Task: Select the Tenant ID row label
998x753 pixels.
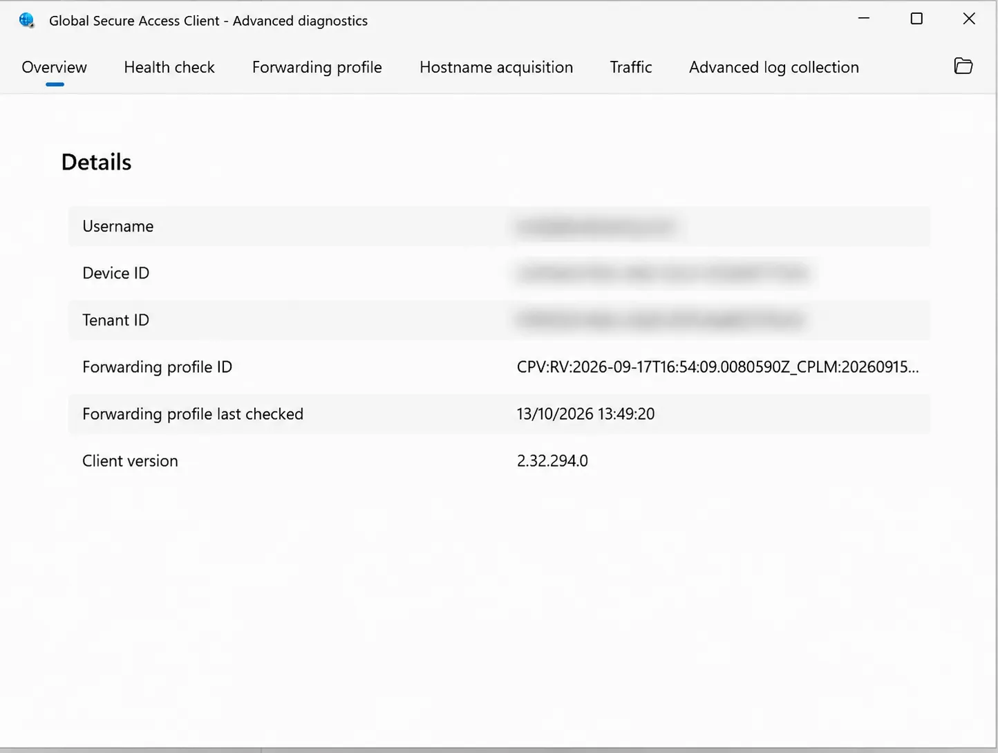Action: pos(115,320)
